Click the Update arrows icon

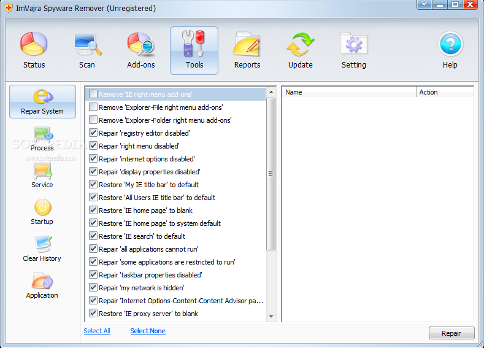[301, 44]
